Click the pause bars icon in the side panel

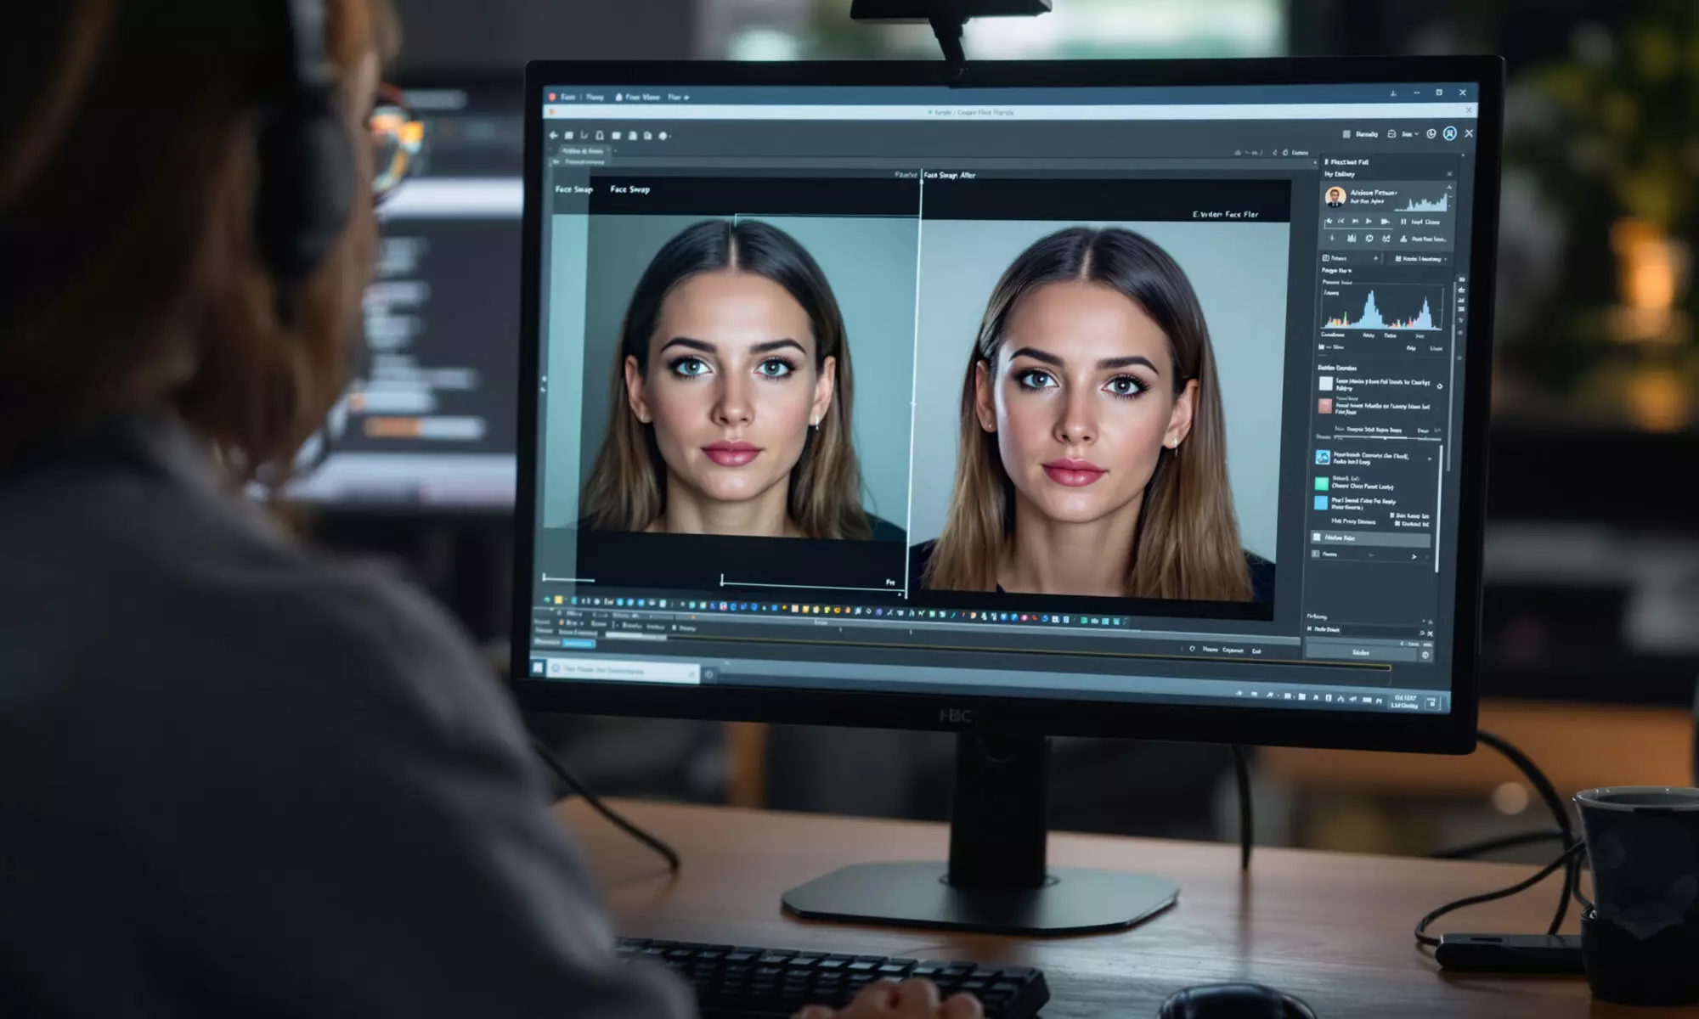[x=1403, y=222]
